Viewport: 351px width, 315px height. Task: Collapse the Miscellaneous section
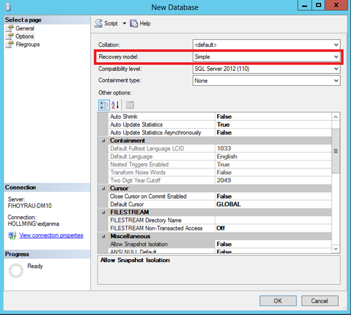click(x=103, y=236)
